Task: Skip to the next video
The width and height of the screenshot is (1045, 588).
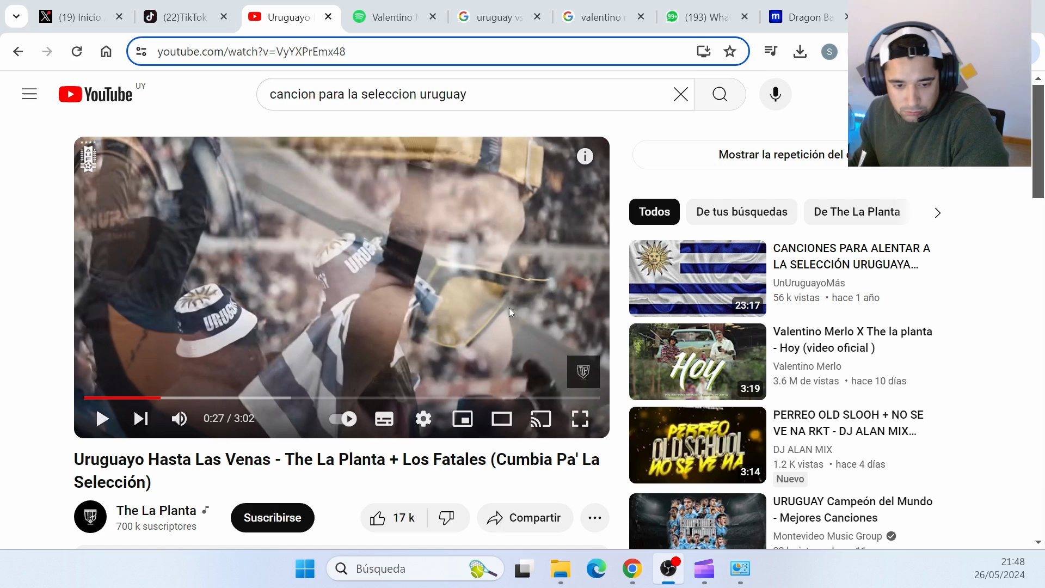Action: [x=141, y=419]
